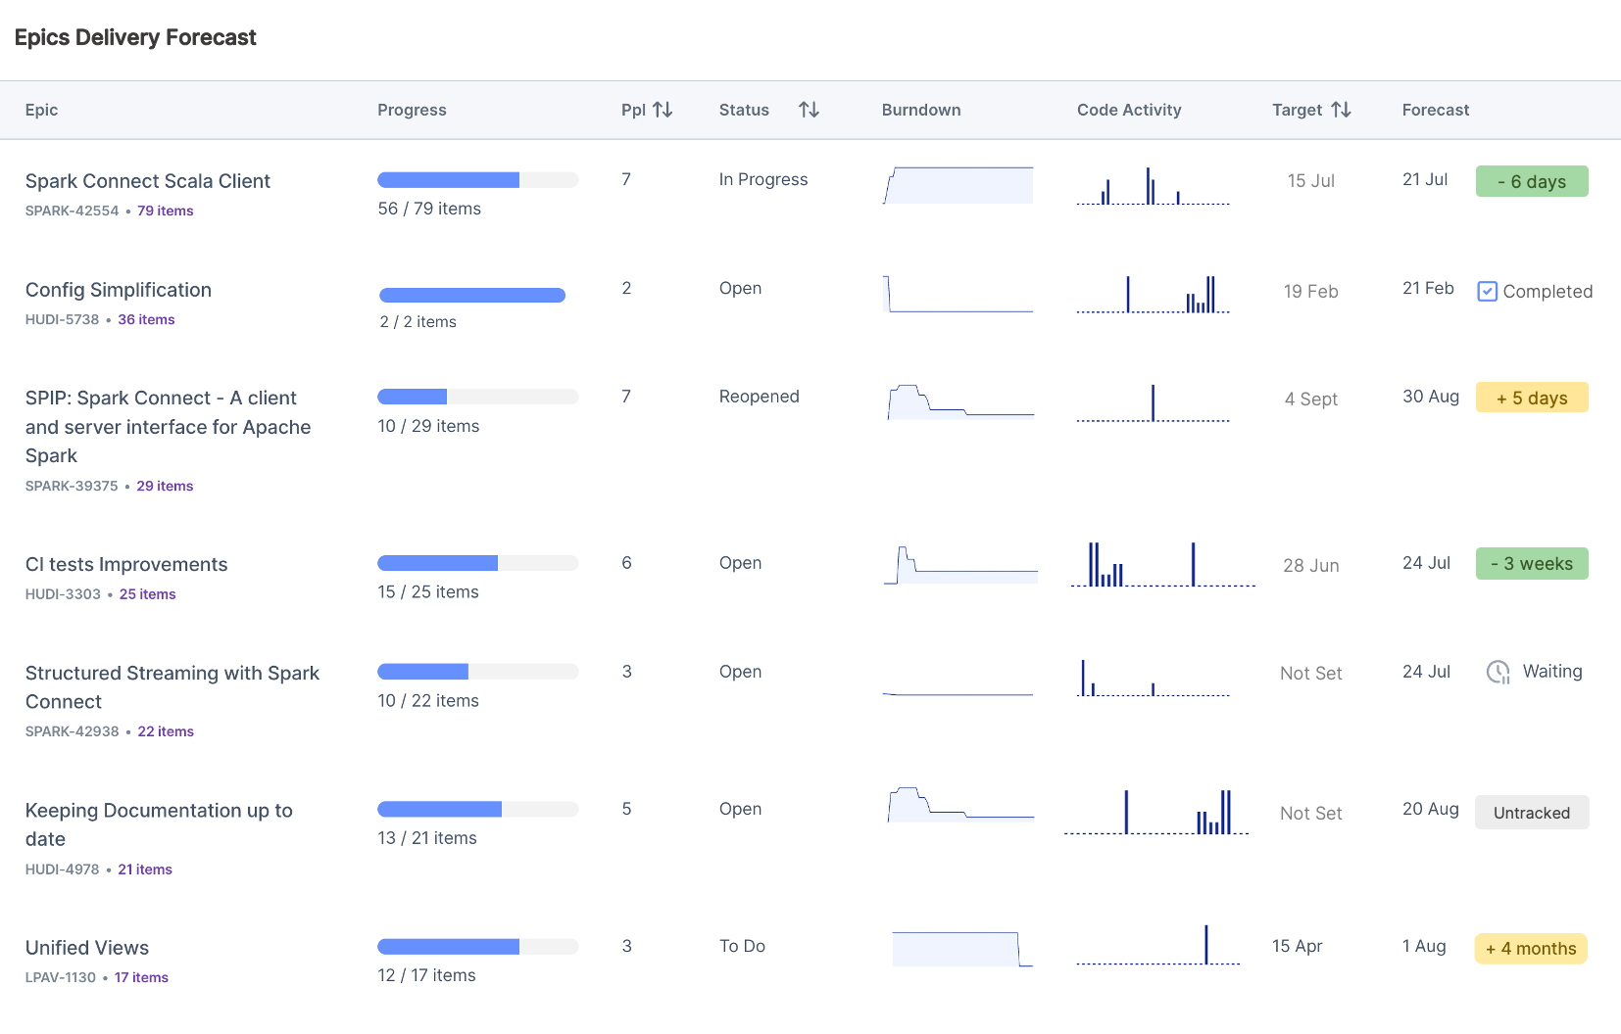This screenshot has width=1621, height=1034.
Task: Click the Status column sort arrows
Action: point(809,110)
